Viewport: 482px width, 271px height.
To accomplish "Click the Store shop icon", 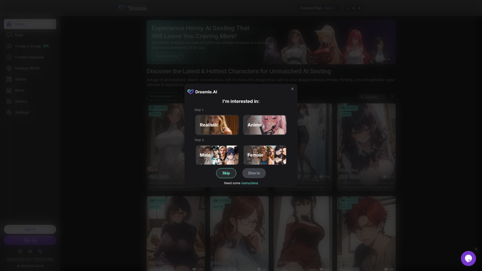I will [9, 90].
